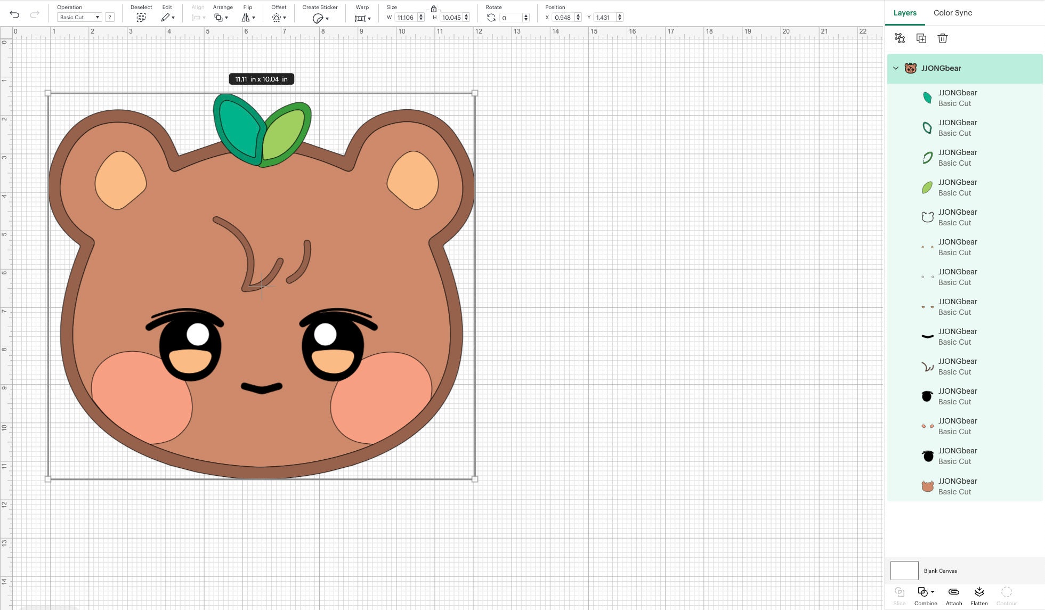Click the bottom-left selection handle on canvas
The width and height of the screenshot is (1045, 610).
[48, 479]
